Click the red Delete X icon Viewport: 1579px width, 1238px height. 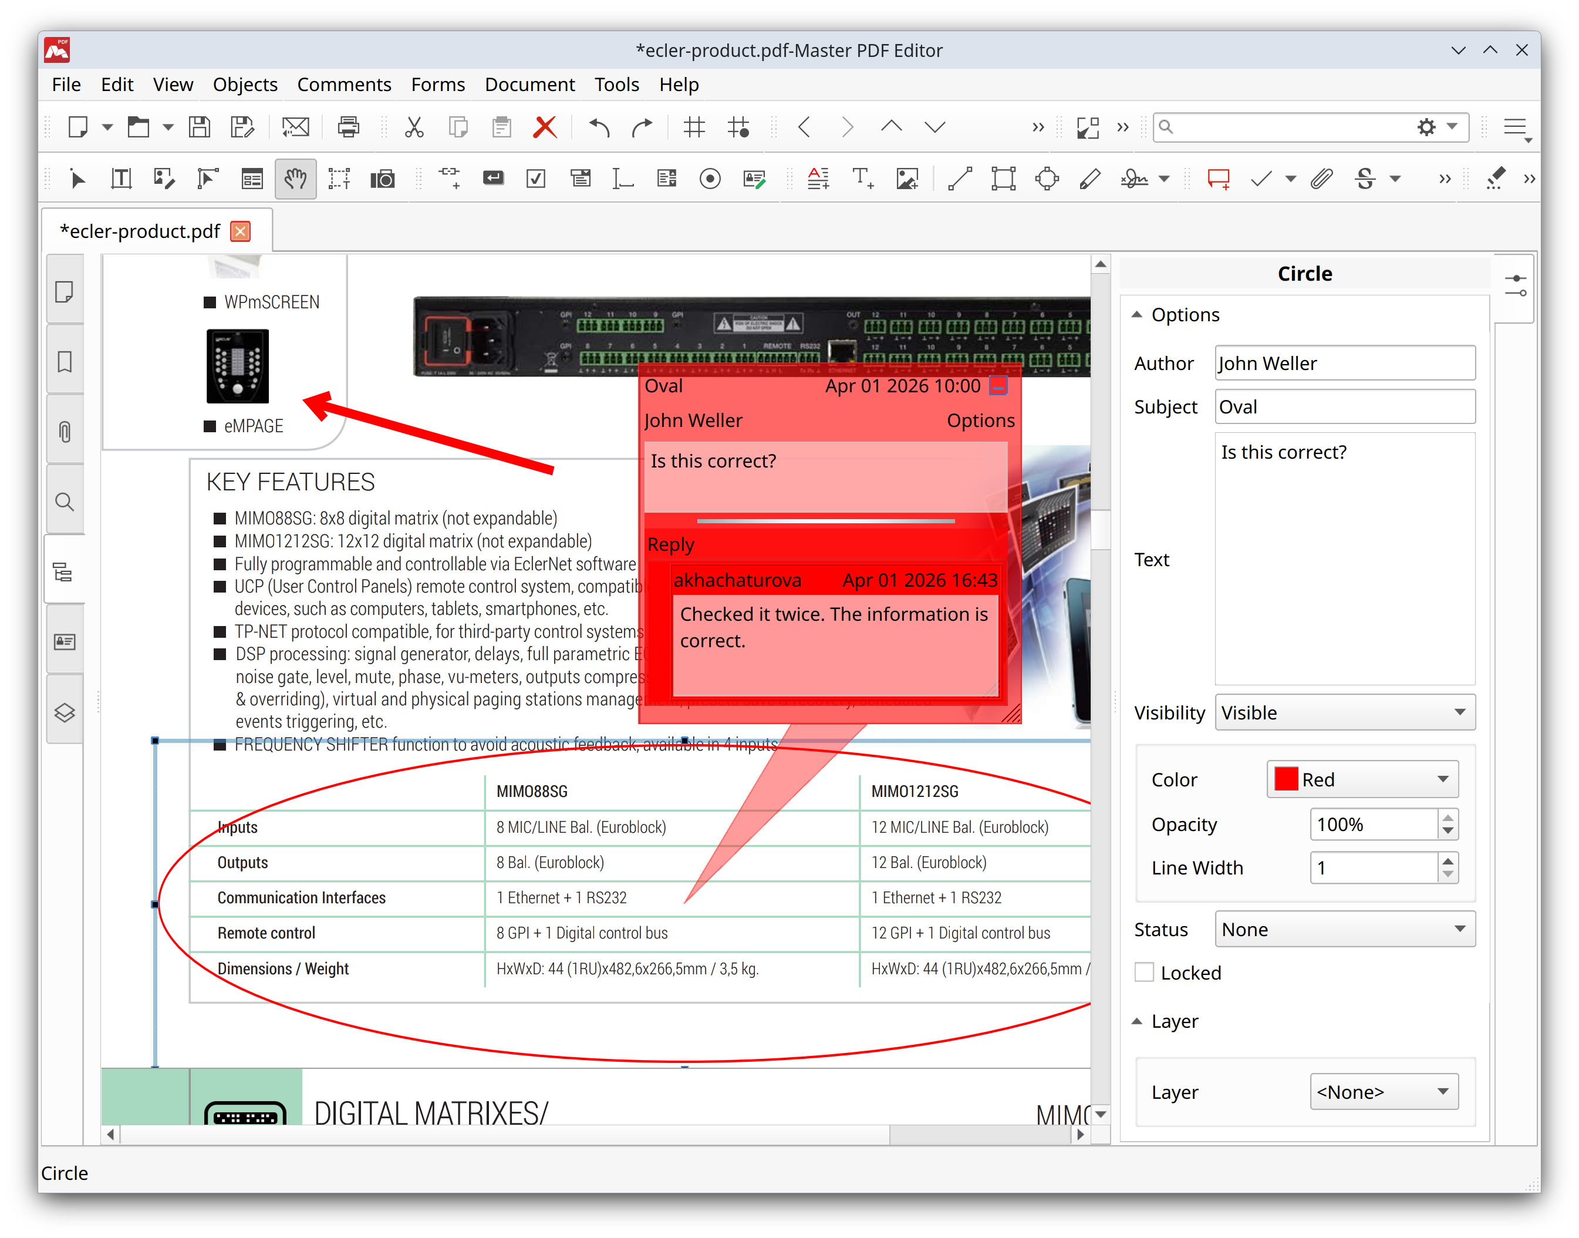(x=545, y=127)
